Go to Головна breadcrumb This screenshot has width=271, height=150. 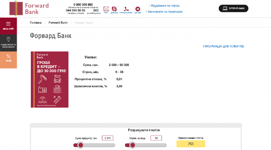[x=36, y=22]
